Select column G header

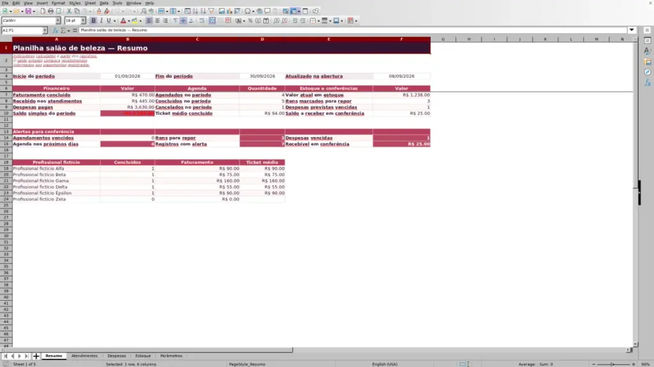tap(443, 39)
